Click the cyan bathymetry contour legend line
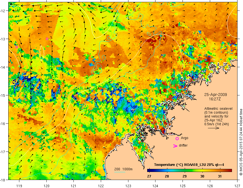243x188 pixels. (120, 172)
